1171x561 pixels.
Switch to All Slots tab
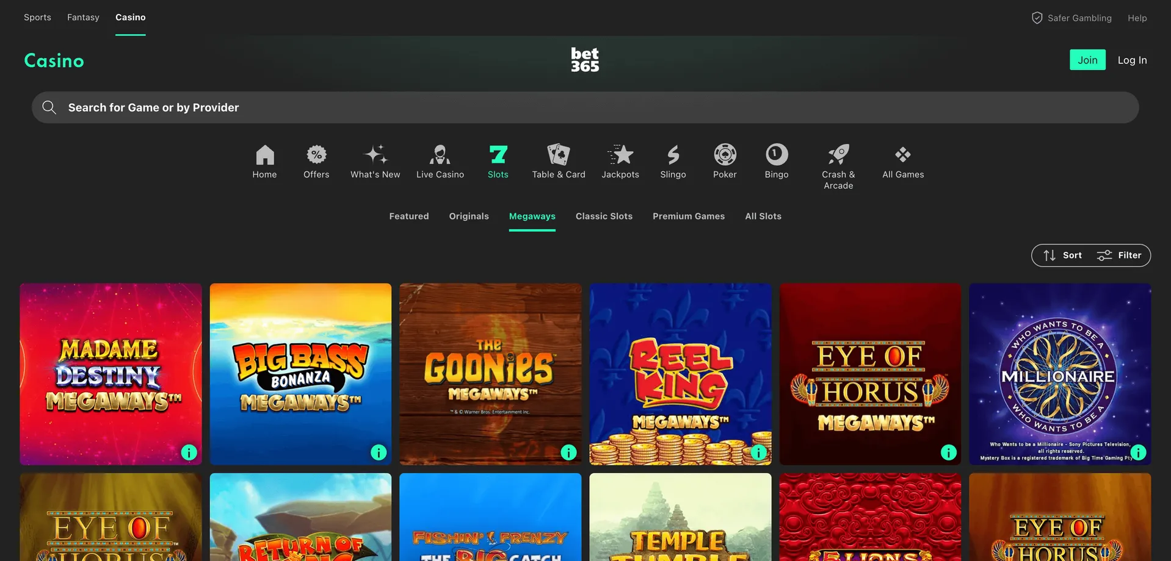click(x=763, y=216)
